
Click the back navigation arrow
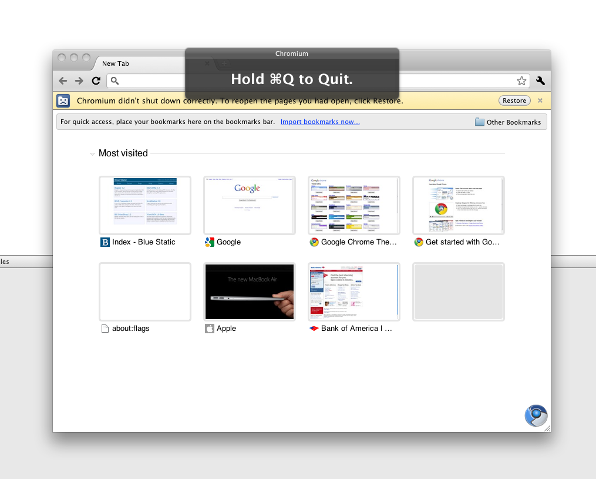click(x=63, y=81)
